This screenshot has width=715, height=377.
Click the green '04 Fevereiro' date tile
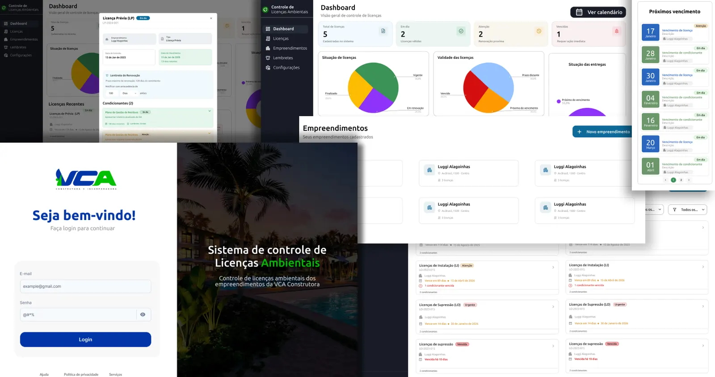click(x=650, y=99)
